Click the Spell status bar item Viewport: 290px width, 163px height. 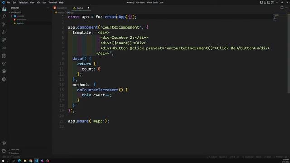pyautogui.click(x=268, y=157)
